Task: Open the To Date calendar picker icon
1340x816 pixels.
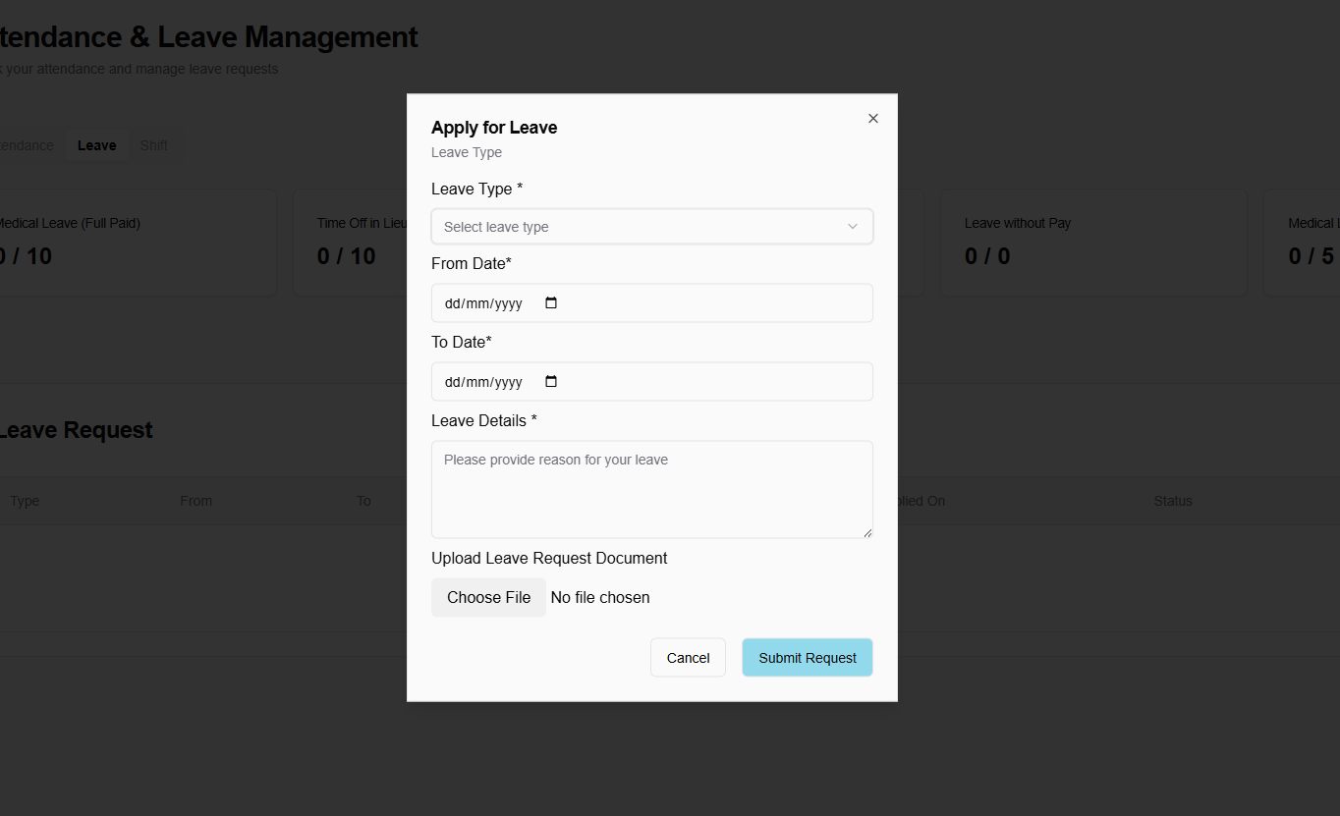Action: click(x=550, y=381)
